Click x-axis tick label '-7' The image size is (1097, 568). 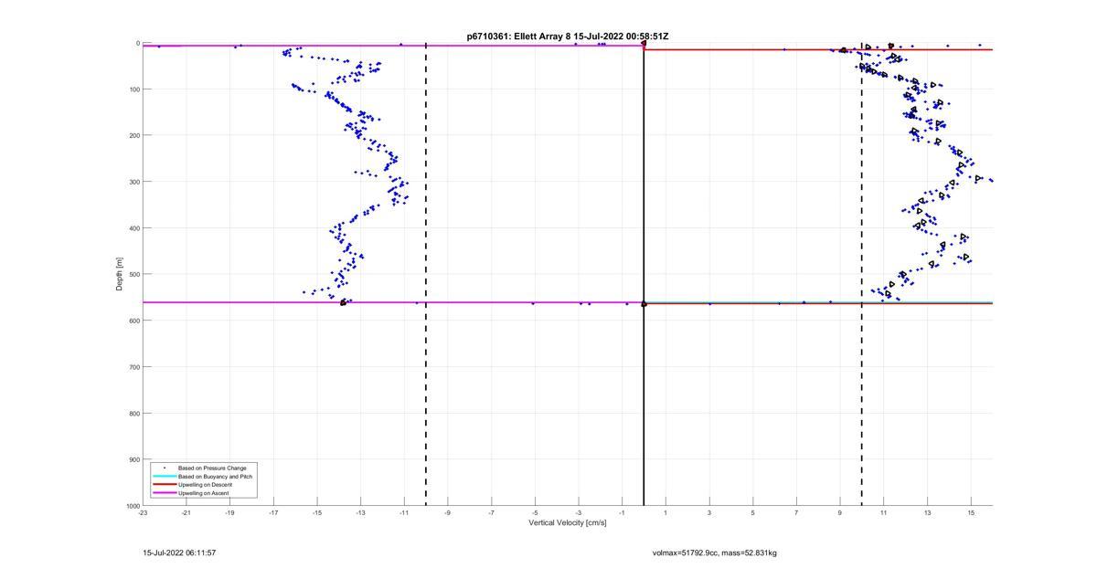click(x=491, y=513)
